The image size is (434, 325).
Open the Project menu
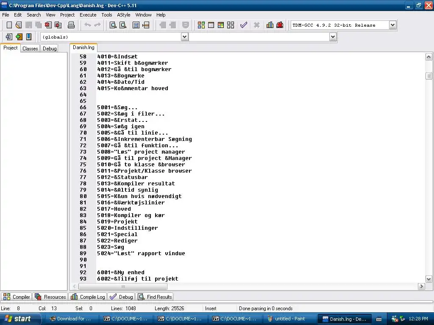coord(67,15)
